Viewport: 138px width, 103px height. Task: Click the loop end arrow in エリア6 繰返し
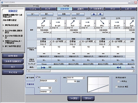[x=119, y=67]
